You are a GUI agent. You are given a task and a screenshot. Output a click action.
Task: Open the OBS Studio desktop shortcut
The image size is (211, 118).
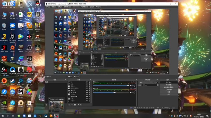pos(29,49)
